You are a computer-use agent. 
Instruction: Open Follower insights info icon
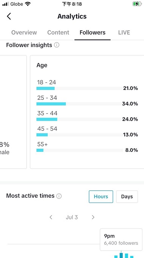[x=57, y=45]
